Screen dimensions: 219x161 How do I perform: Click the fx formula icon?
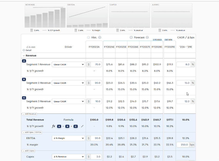[54, 126]
